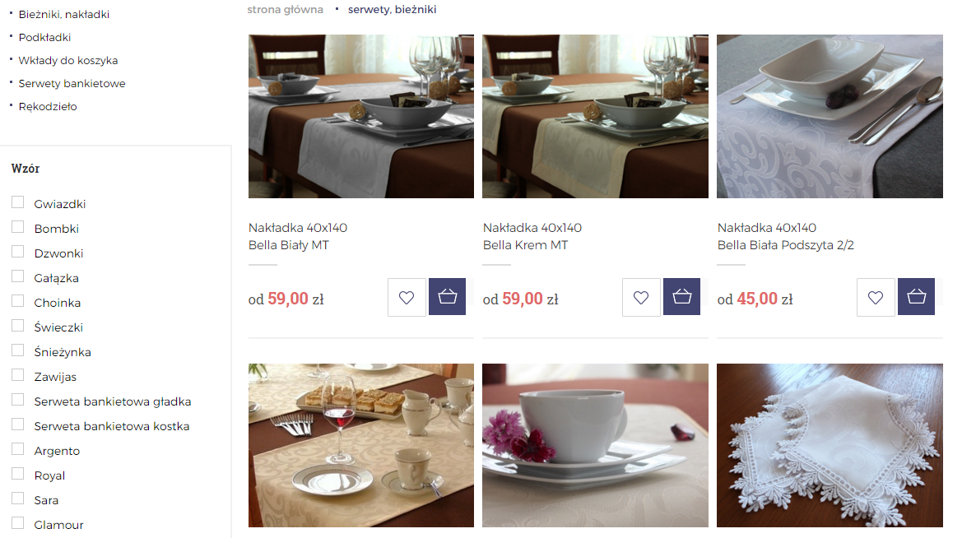976x538 pixels.
Task: View the white teacup product image
Action: [x=595, y=445]
